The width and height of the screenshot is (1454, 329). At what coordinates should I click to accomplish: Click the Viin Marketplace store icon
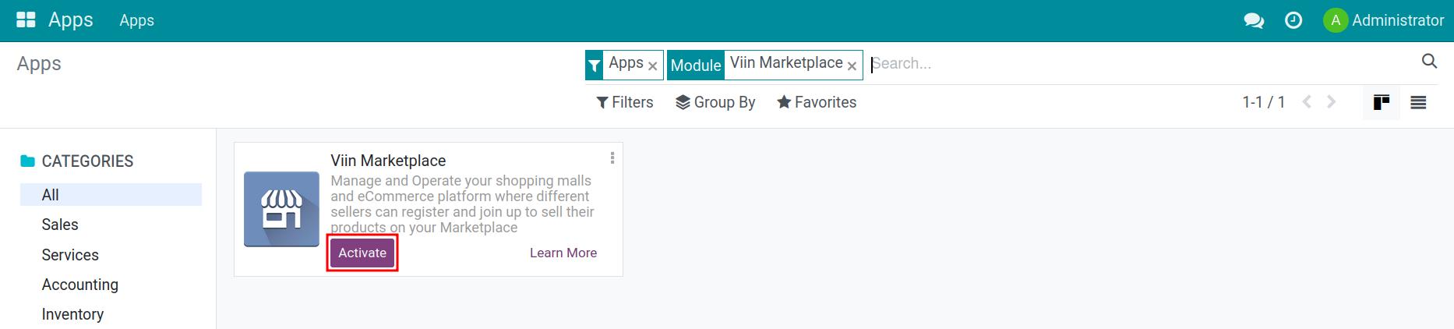282,209
